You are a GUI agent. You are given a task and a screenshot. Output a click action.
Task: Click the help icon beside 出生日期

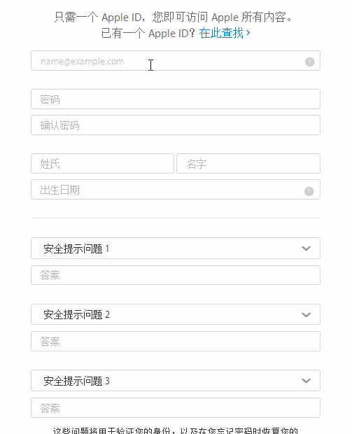[309, 191]
